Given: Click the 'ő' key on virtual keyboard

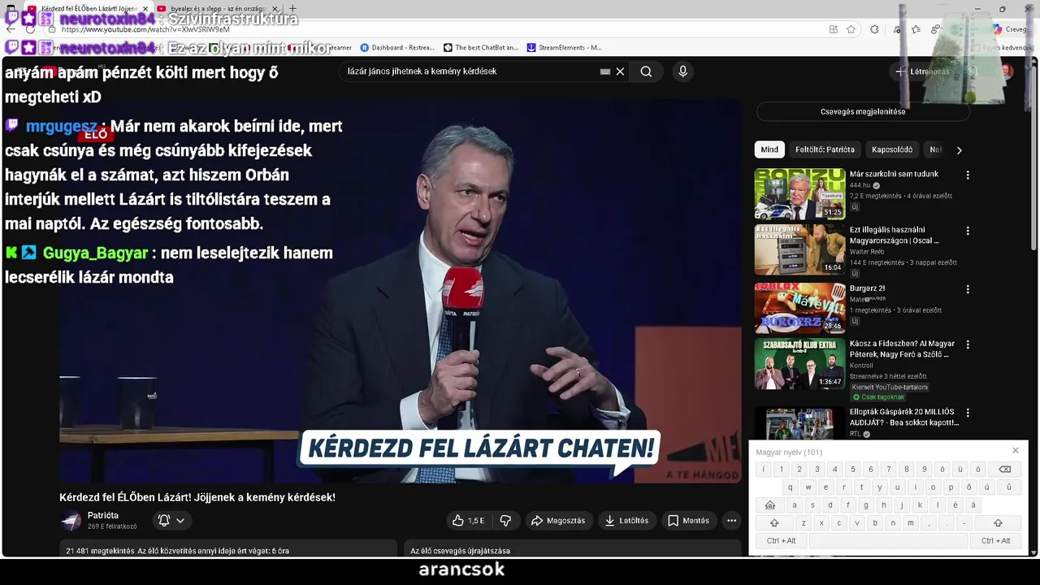Looking at the screenshot, I should click(969, 487).
